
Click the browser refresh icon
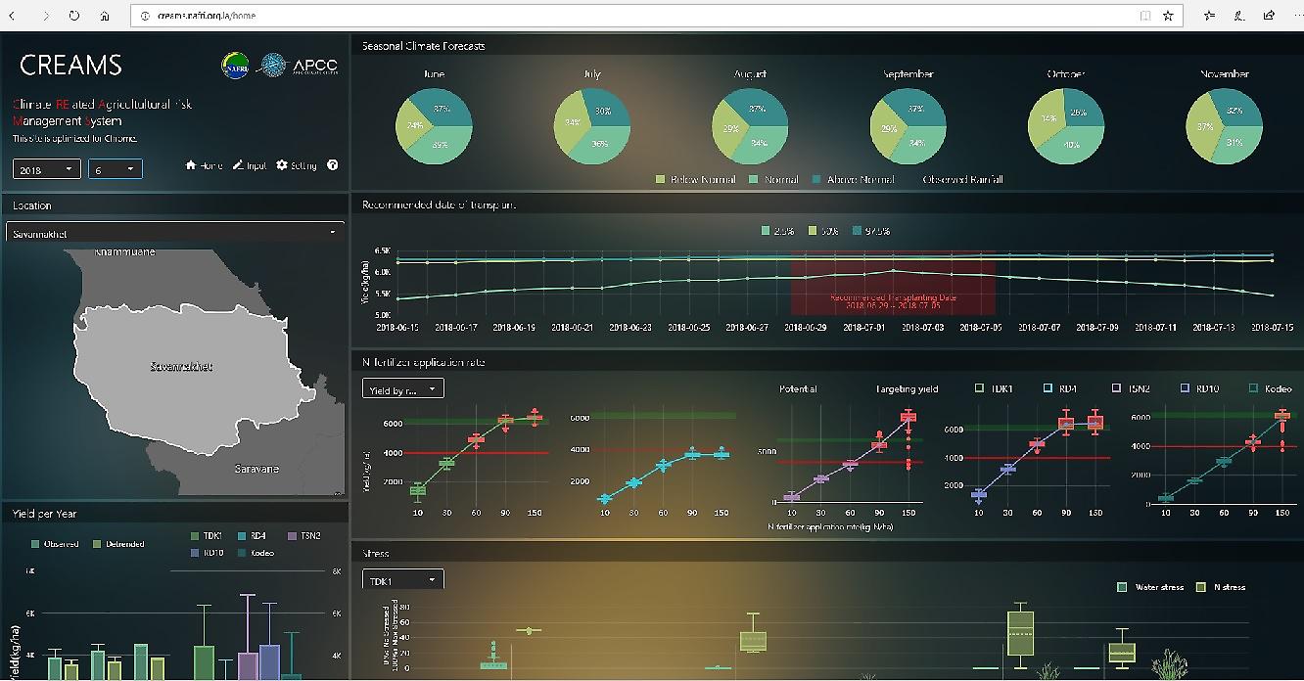(75, 16)
